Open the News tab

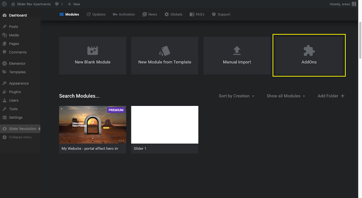click(150, 14)
